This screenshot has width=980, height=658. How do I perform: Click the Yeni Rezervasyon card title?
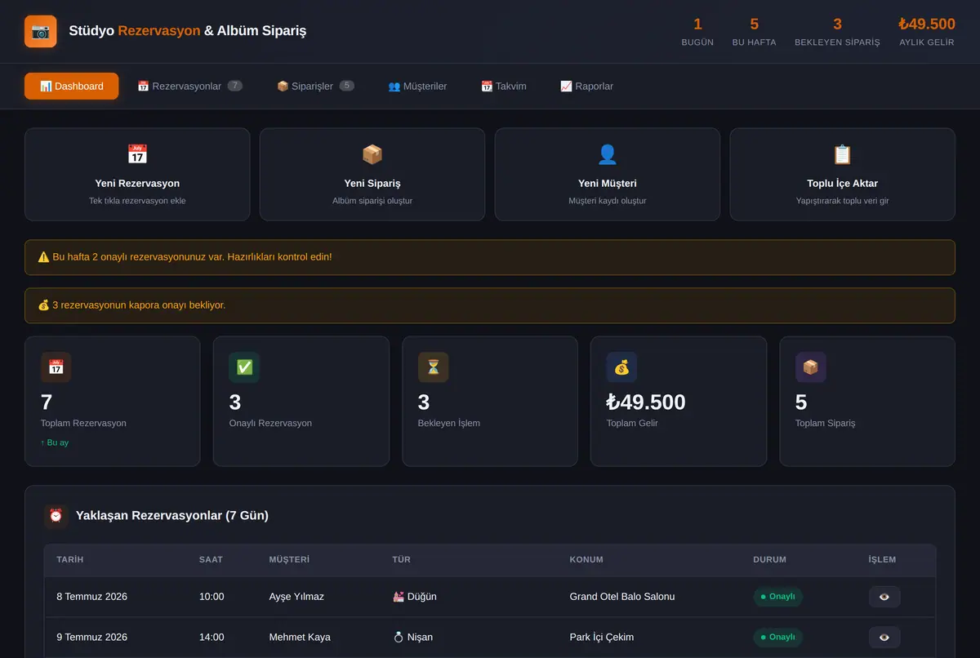[x=137, y=184]
